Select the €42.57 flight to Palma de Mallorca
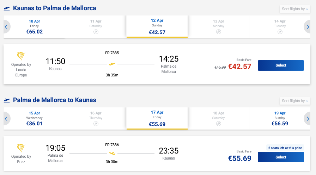Screen dimensions: 316x175 pos(281,65)
